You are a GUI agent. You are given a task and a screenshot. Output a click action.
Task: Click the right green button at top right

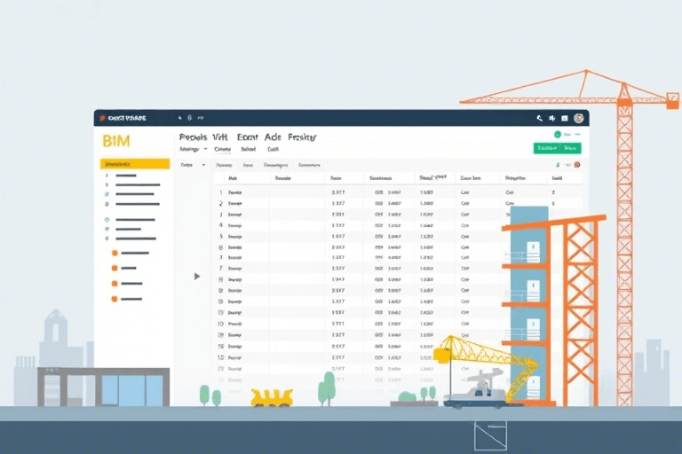point(570,148)
